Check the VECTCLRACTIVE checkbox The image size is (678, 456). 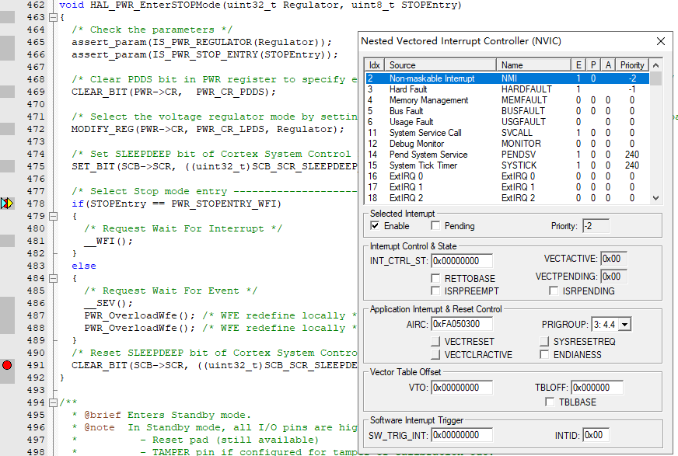point(435,355)
